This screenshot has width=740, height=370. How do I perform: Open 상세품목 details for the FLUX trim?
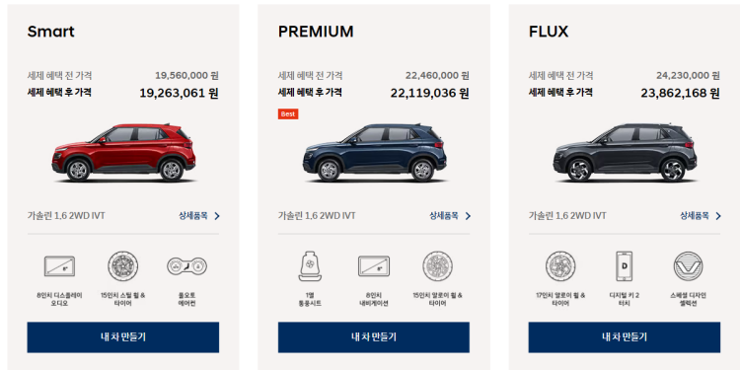click(x=701, y=216)
